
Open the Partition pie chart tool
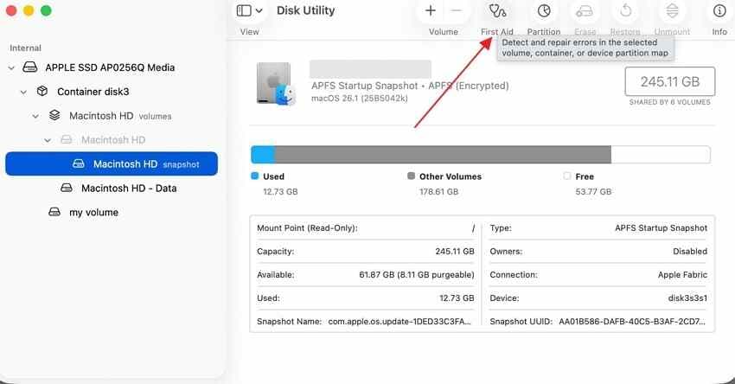click(x=544, y=10)
